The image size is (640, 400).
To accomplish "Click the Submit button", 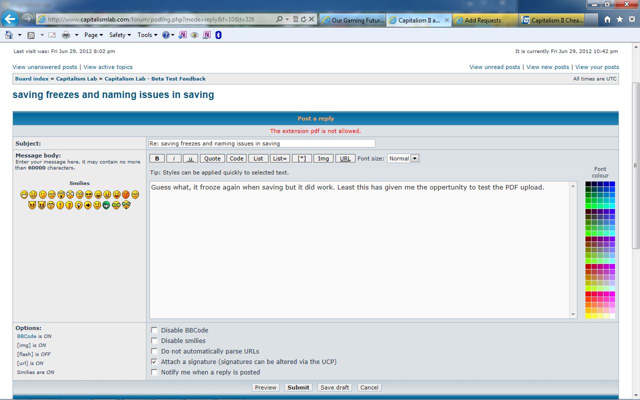I will (x=298, y=387).
